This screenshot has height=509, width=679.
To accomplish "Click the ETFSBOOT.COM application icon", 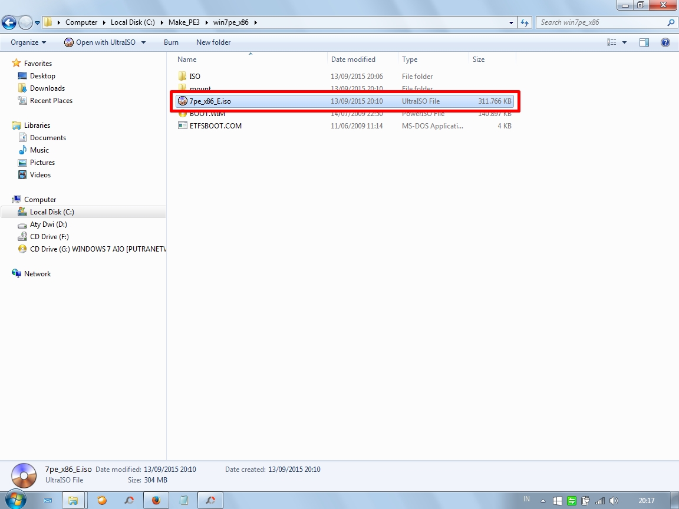I will pos(182,125).
